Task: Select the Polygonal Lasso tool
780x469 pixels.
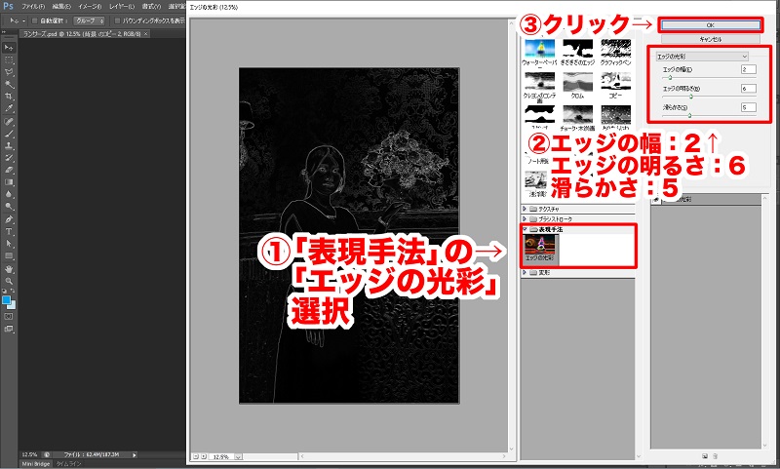Action: coord(9,72)
